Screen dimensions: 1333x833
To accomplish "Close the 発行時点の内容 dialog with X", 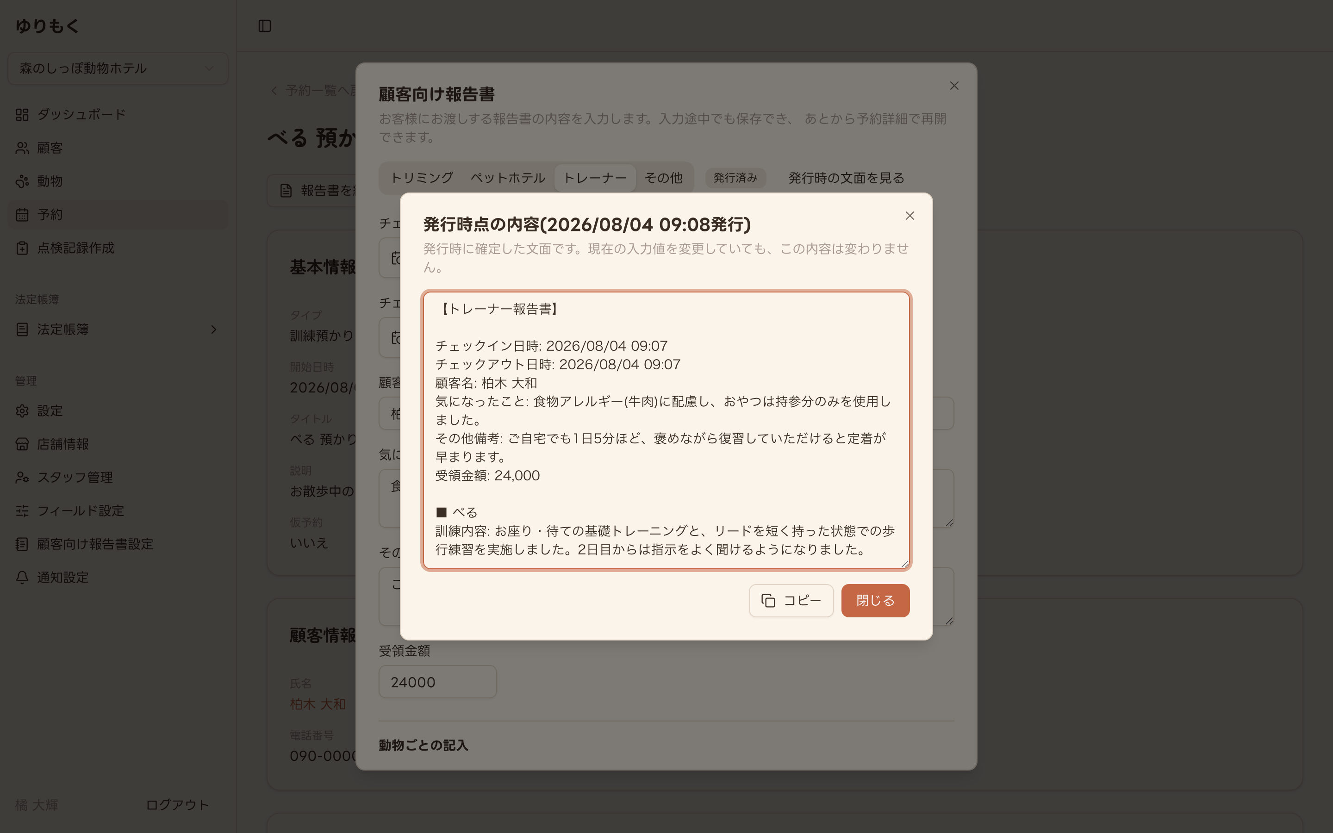I will point(910,216).
